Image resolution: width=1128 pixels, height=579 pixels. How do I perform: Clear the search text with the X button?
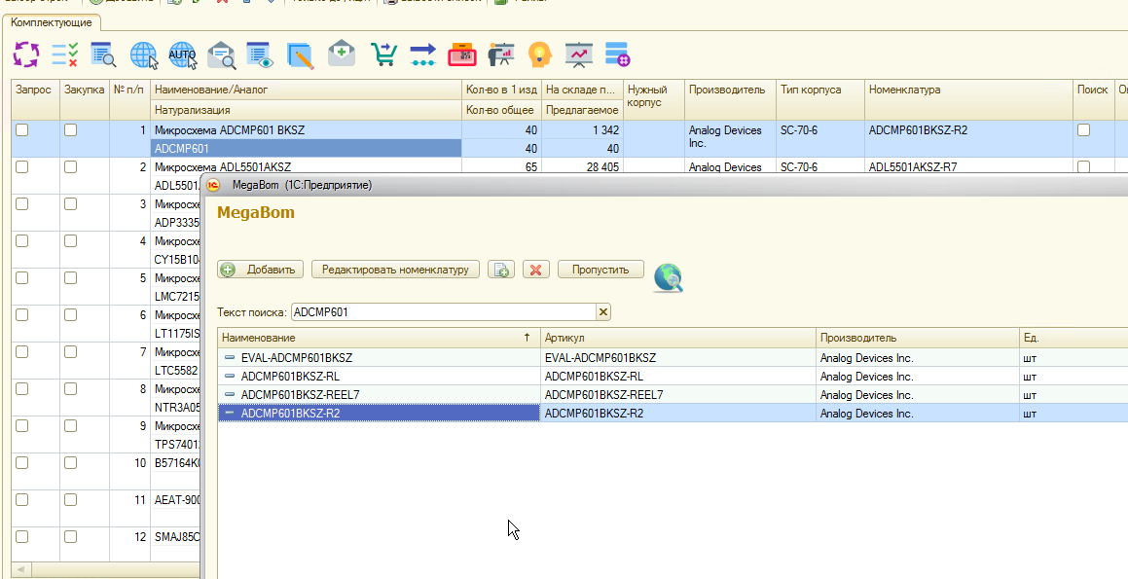click(x=603, y=312)
